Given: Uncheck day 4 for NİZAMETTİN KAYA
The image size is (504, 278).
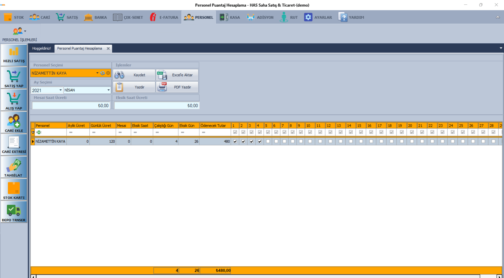Looking at the screenshot, I should coord(260,141).
